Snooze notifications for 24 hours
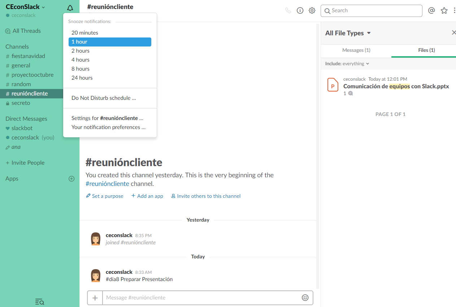 click(110, 78)
